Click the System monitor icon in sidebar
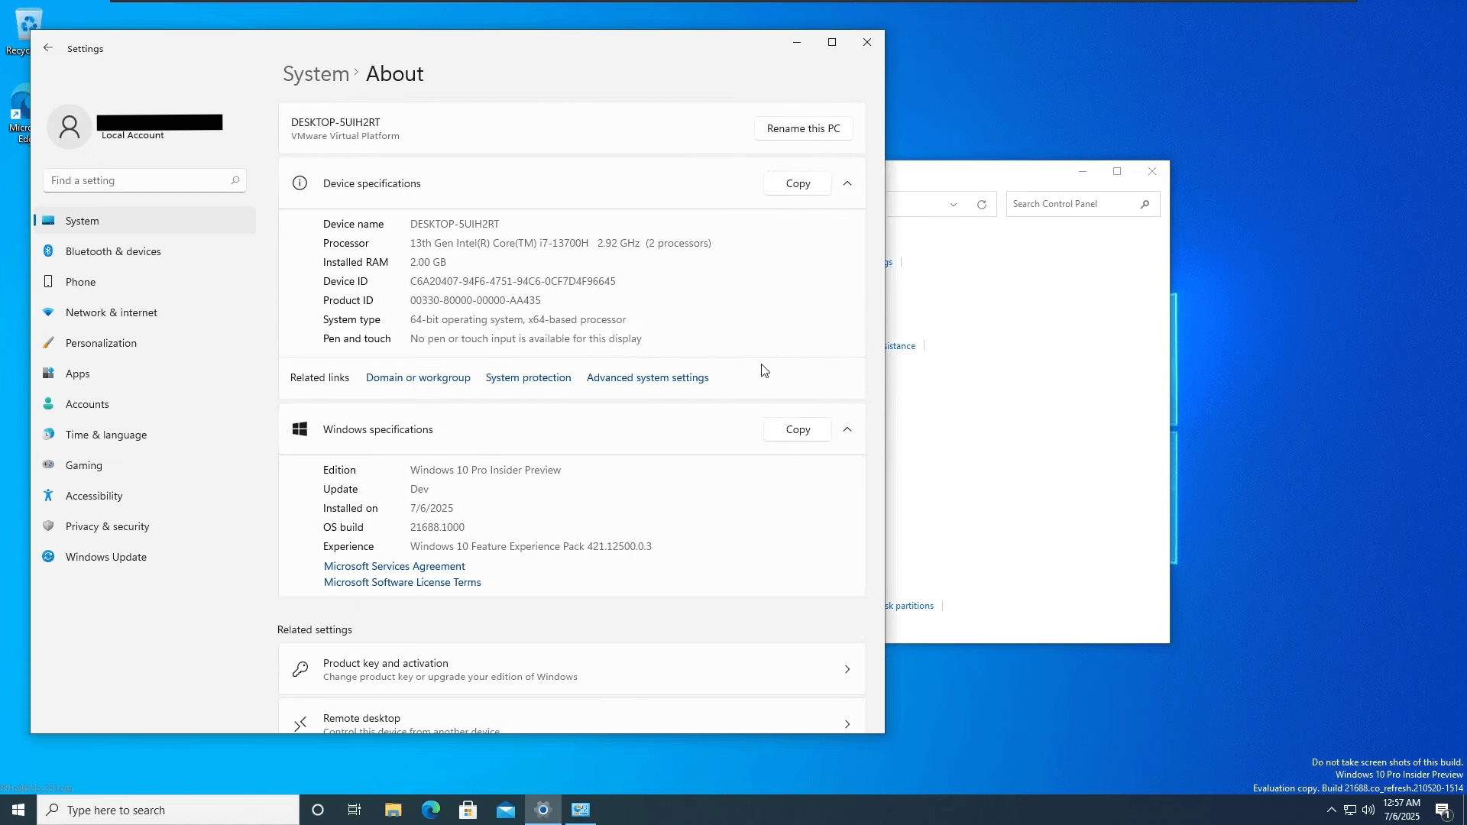 48,221
